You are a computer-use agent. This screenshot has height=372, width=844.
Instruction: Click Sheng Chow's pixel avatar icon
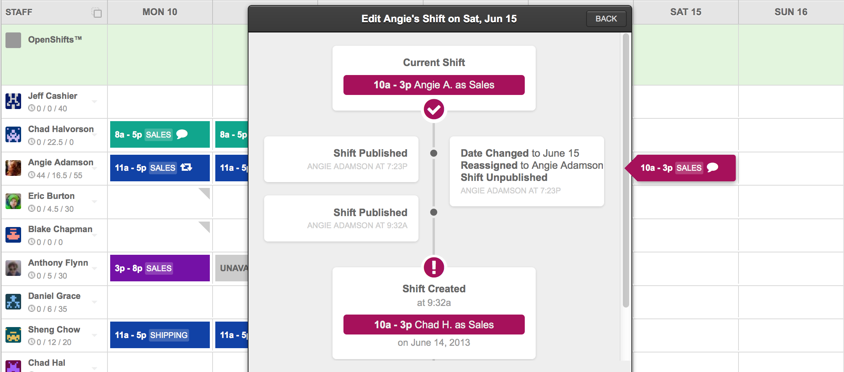pos(13,335)
